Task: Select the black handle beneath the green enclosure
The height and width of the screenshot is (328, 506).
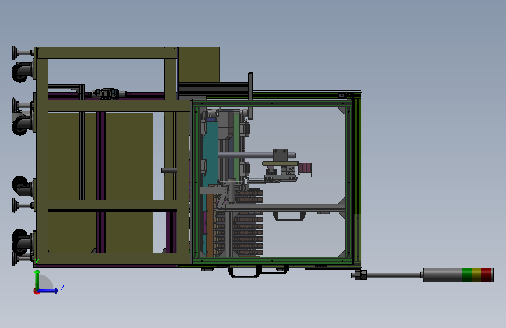Action: (244, 272)
